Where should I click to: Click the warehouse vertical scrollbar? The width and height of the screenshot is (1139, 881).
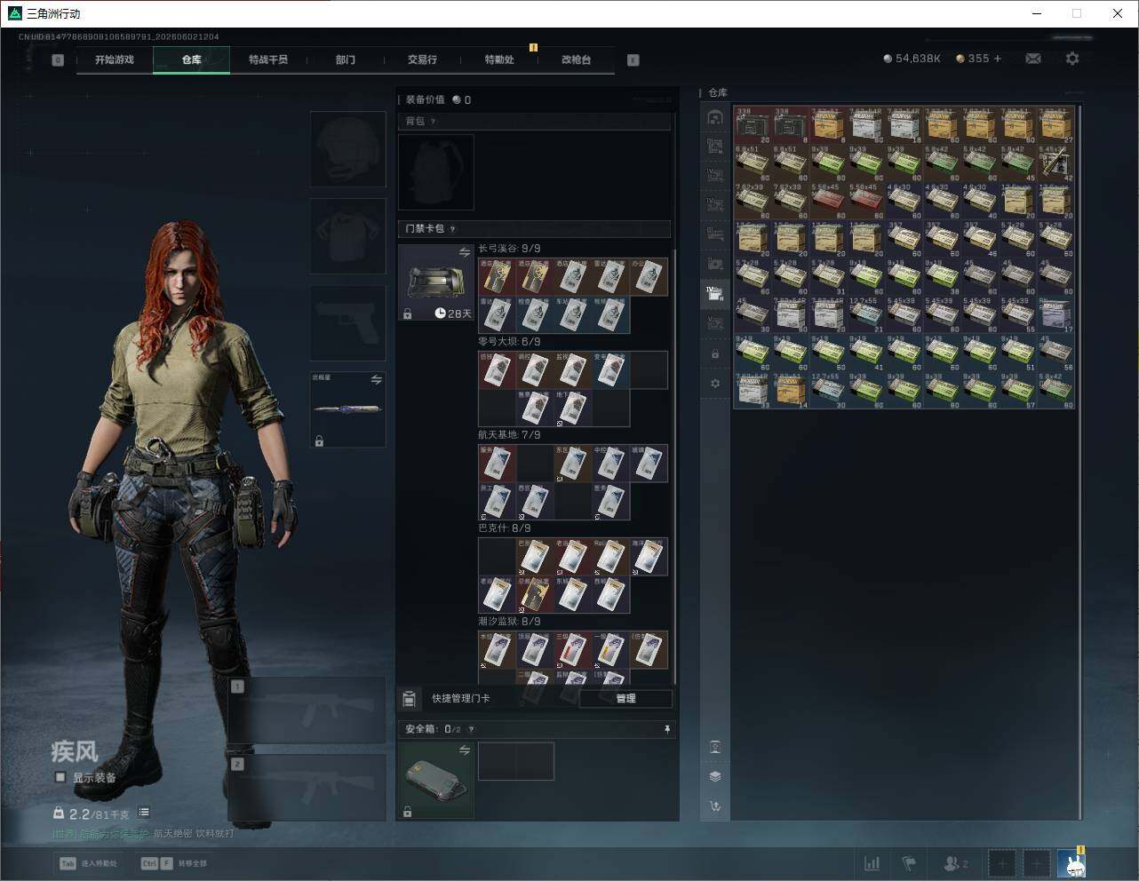pyautogui.click(x=1079, y=462)
